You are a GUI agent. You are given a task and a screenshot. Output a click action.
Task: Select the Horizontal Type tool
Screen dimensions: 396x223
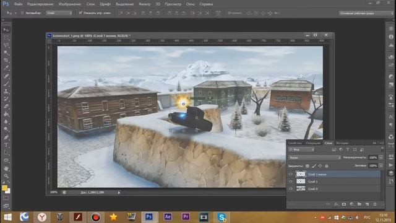(x=6, y=145)
